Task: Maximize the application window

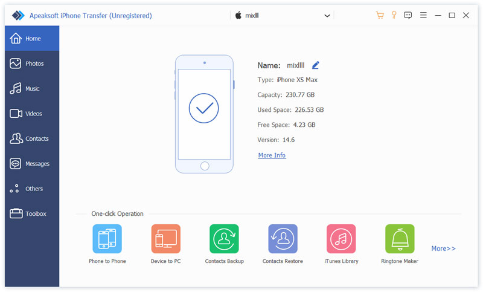Action: point(452,15)
